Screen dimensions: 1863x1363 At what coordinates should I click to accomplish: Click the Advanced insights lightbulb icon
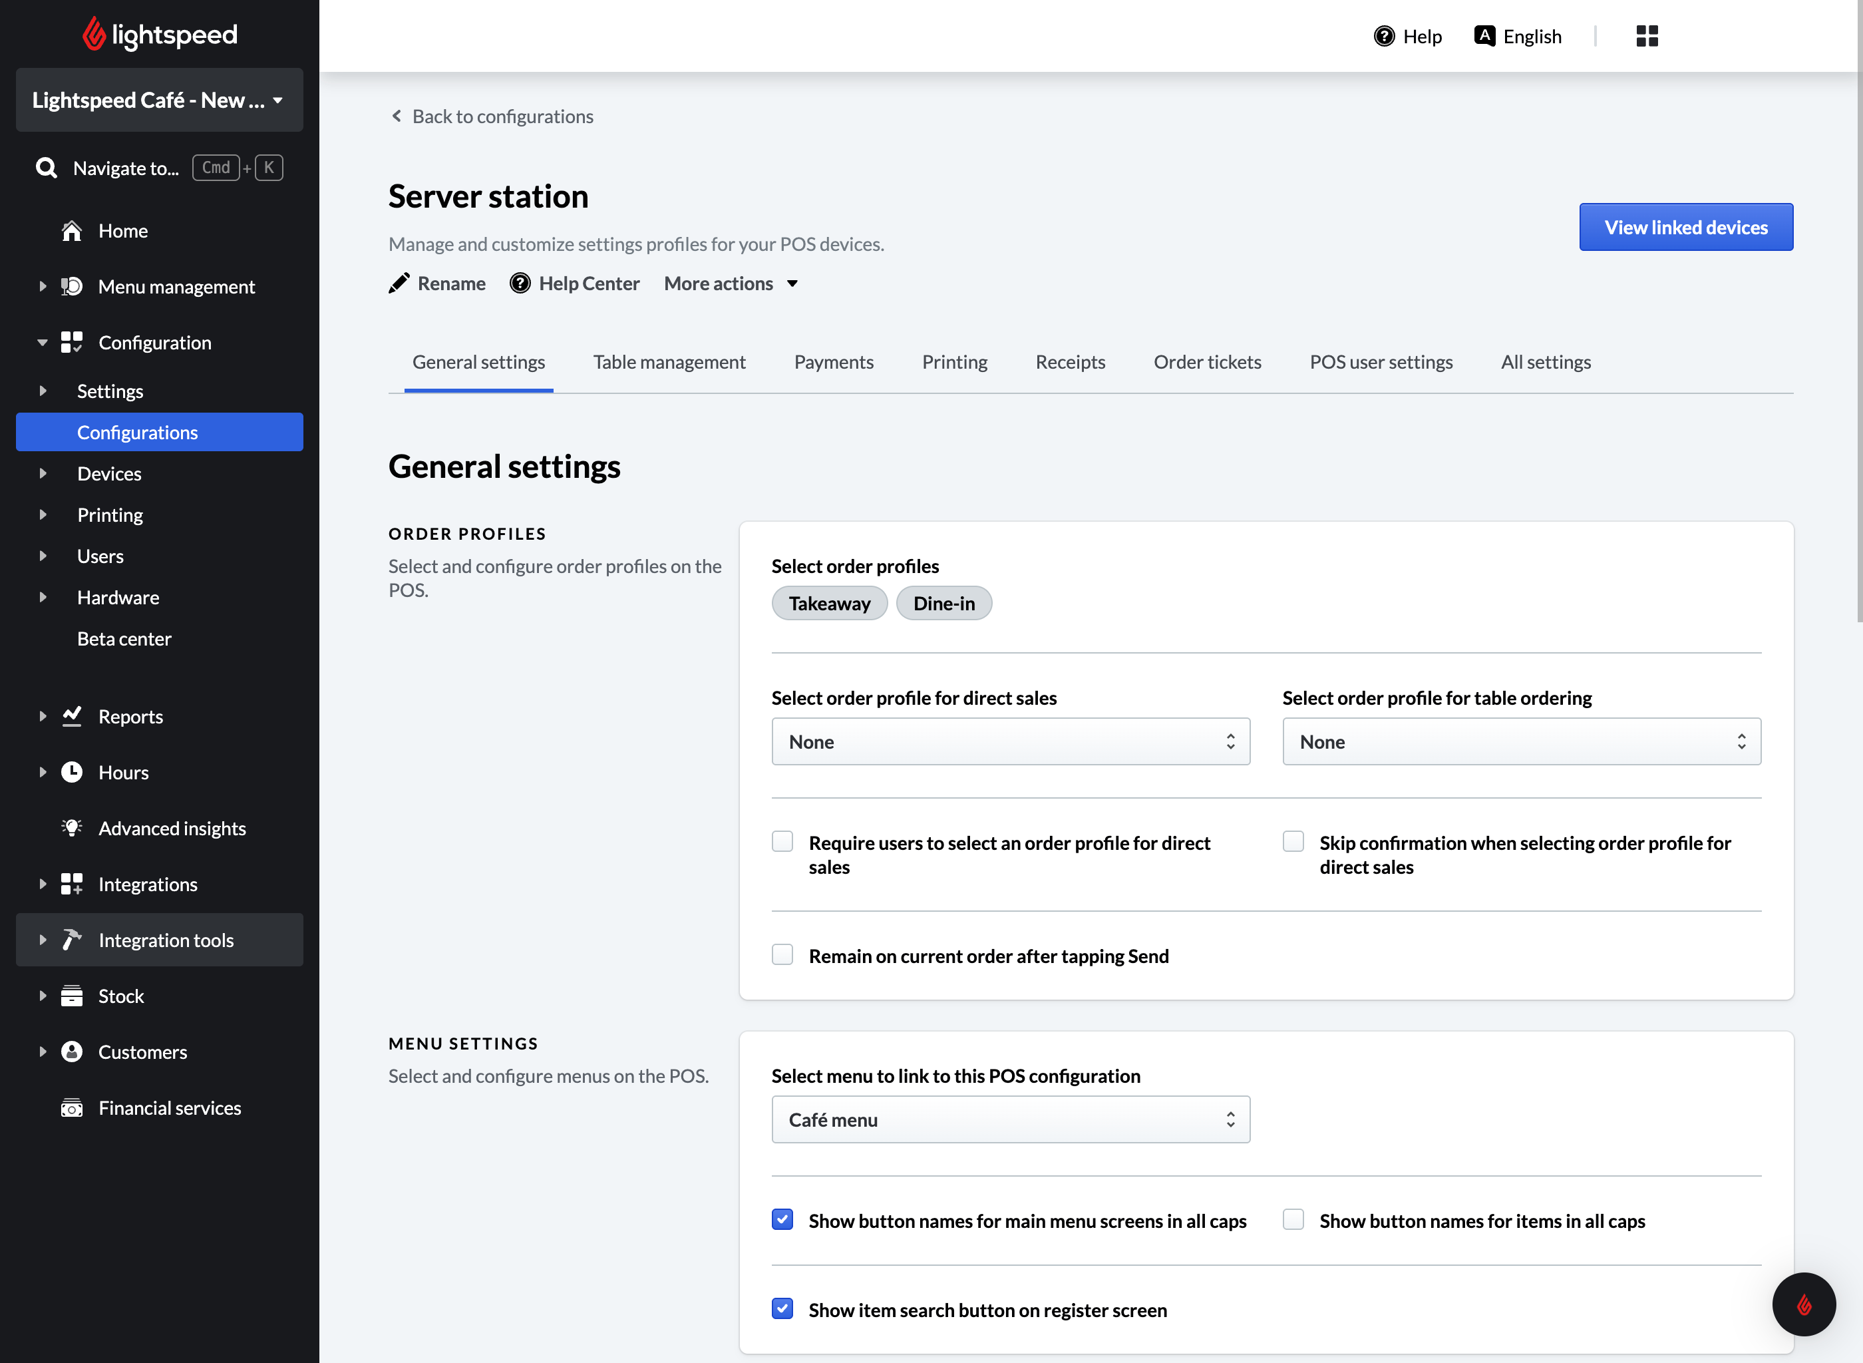coord(72,827)
